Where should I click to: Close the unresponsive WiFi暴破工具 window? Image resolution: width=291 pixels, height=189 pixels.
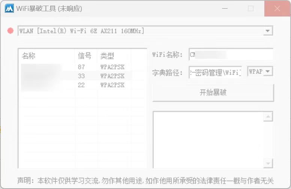(x=277, y=8)
